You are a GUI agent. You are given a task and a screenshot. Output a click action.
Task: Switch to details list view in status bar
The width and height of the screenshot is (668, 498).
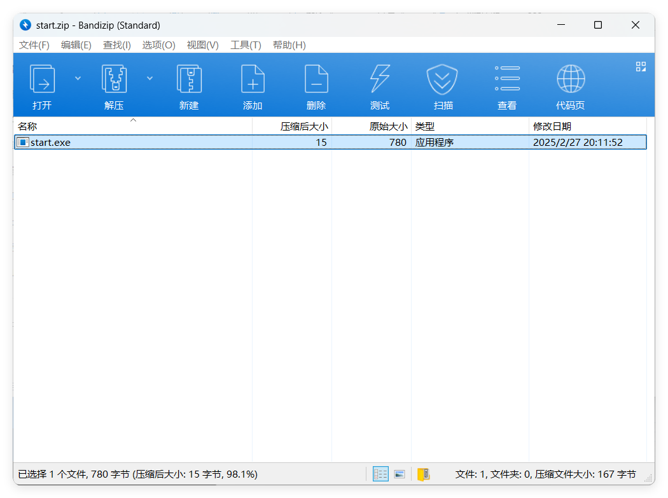pos(380,474)
